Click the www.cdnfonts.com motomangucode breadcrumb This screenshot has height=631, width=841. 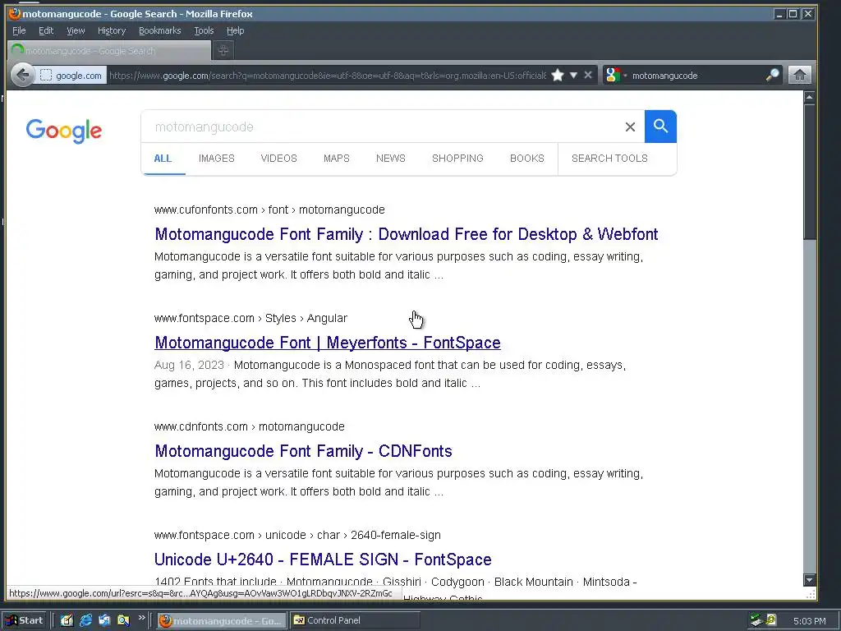click(250, 426)
